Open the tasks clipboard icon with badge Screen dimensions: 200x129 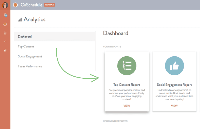[x=5, y=15]
